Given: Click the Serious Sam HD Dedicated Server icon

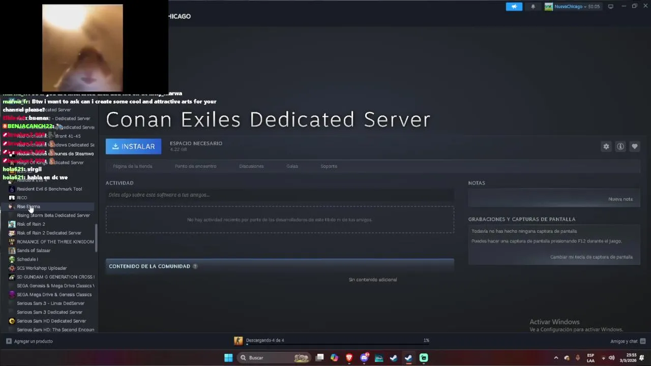Looking at the screenshot, I should click(x=12, y=321).
